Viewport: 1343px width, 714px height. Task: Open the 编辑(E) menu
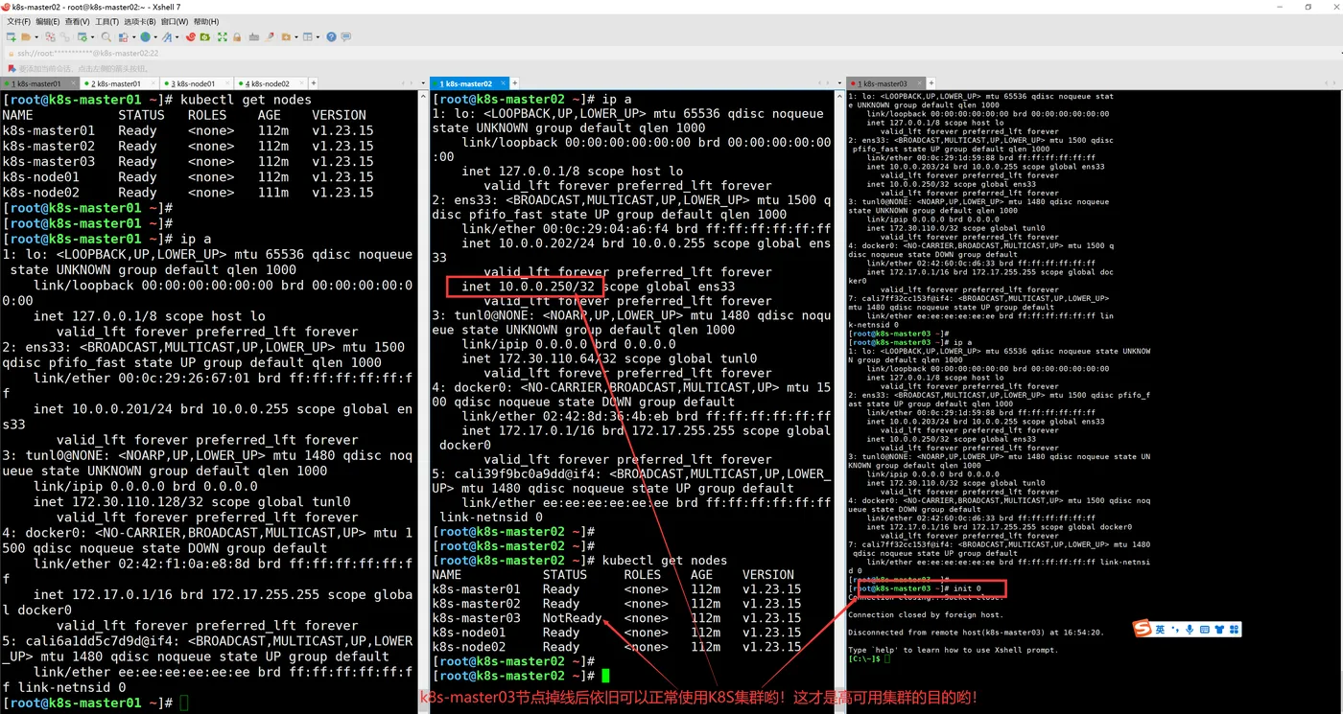point(48,21)
